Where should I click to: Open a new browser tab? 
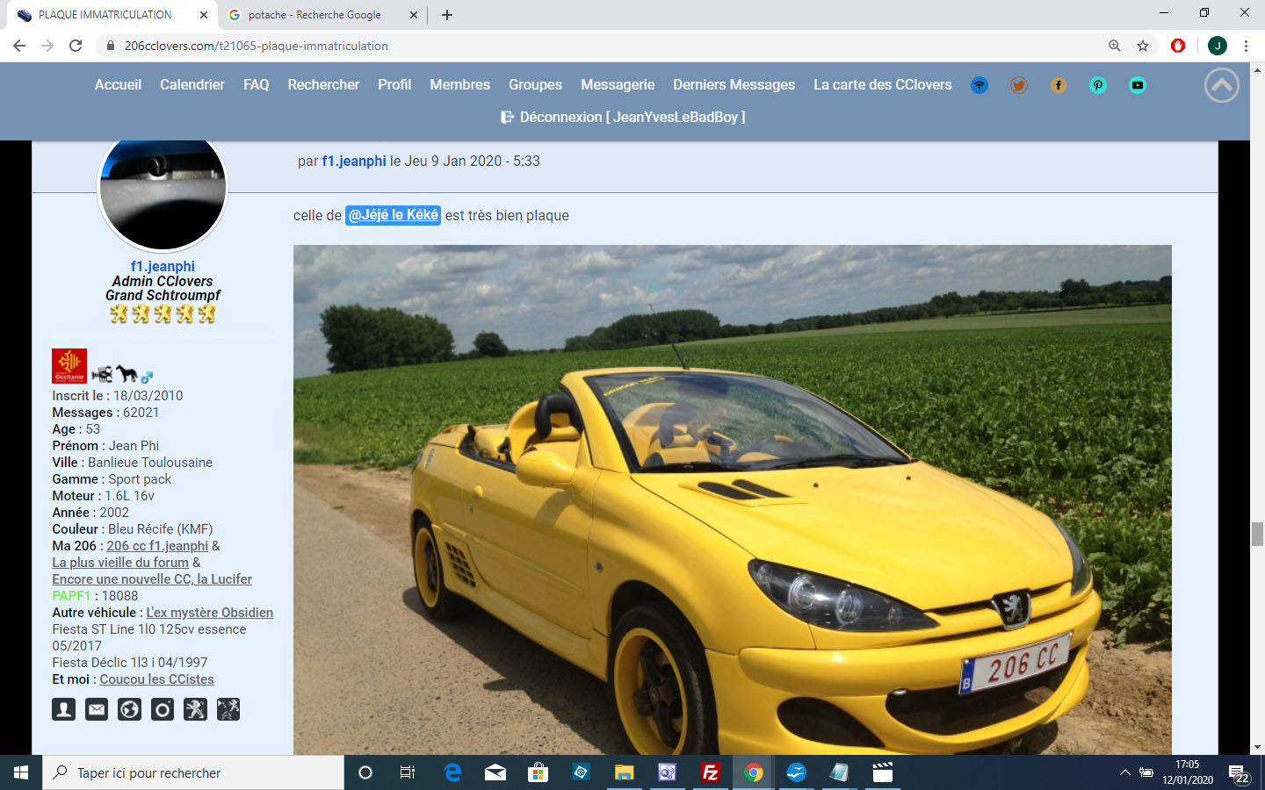click(447, 15)
